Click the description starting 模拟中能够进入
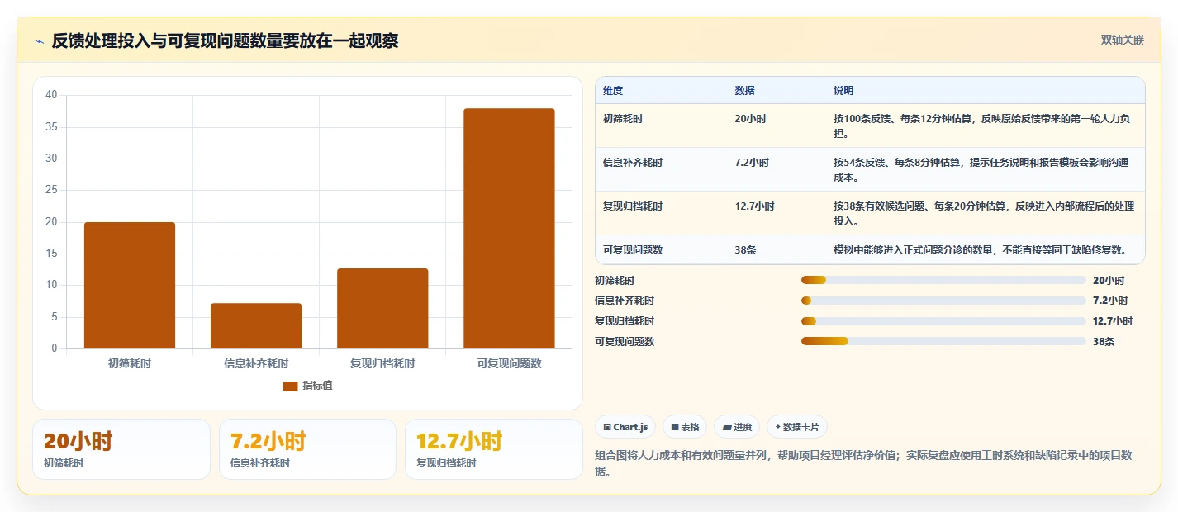The width and height of the screenshot is (1178, 512). click(x=980, y=249)
